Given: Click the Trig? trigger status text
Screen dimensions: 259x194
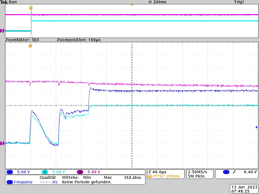Looking at the screenshot, I should pyautogui.click(x=239, y=2).
